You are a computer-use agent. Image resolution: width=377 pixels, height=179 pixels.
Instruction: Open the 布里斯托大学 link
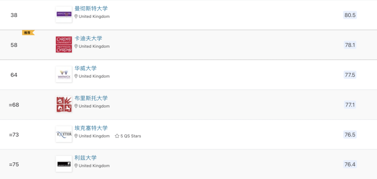pos(91,98)
